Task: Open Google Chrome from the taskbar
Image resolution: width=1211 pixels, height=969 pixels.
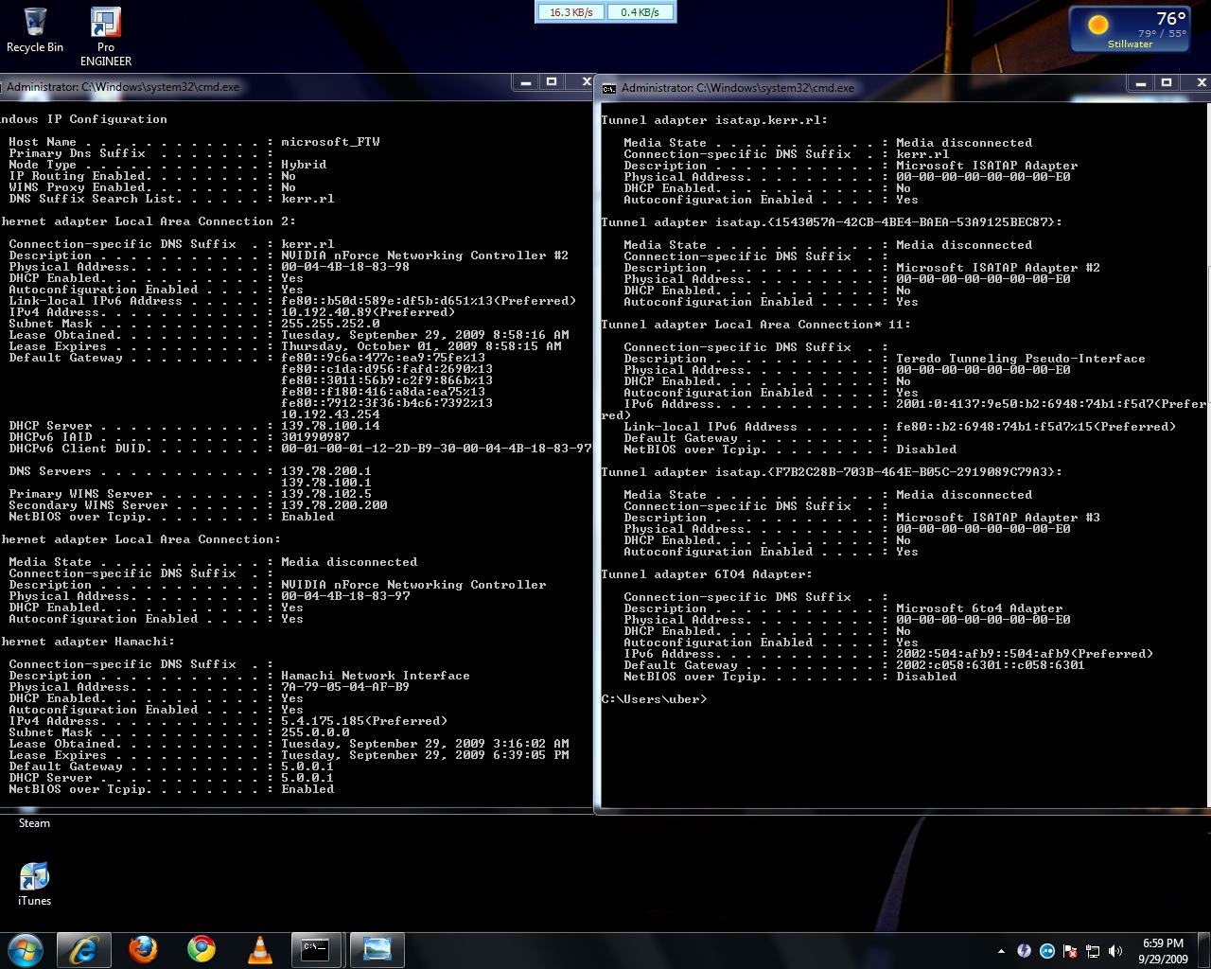Action: pyautogui.click(x=201, y=950)
